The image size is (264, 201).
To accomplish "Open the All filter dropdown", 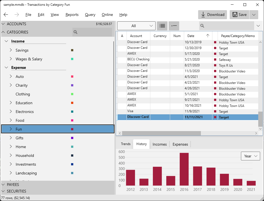I will pos(136,26).
